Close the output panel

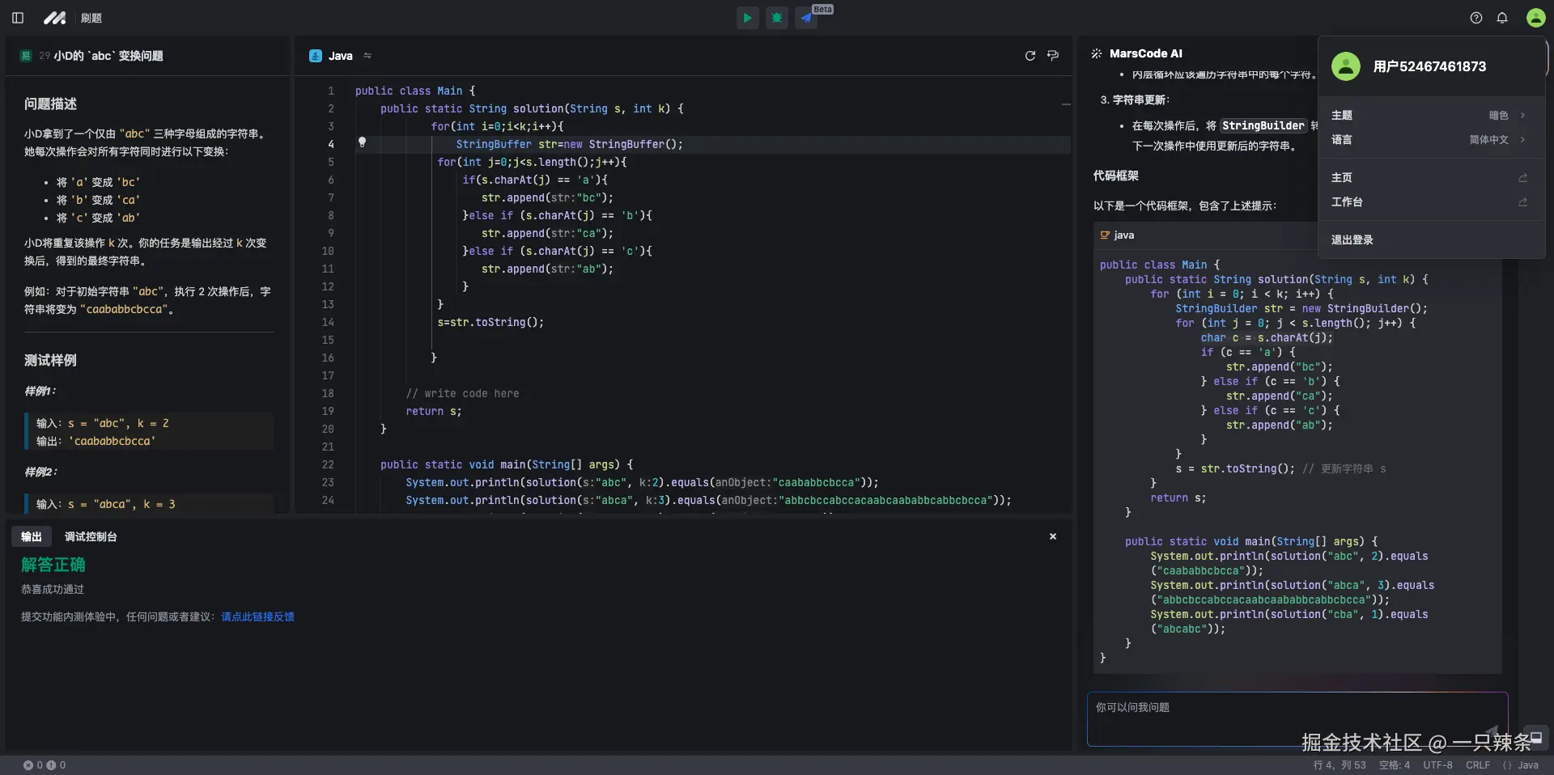(x=1053, y=537)
